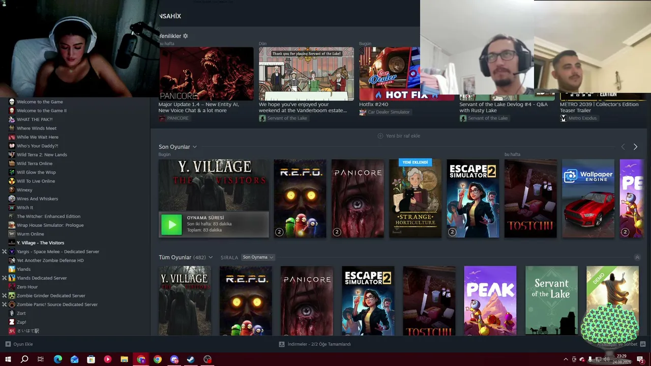The height and width of the screenshot is (366, 651).
Task: Open the Windows Start menu
Action: pos(8,359)
